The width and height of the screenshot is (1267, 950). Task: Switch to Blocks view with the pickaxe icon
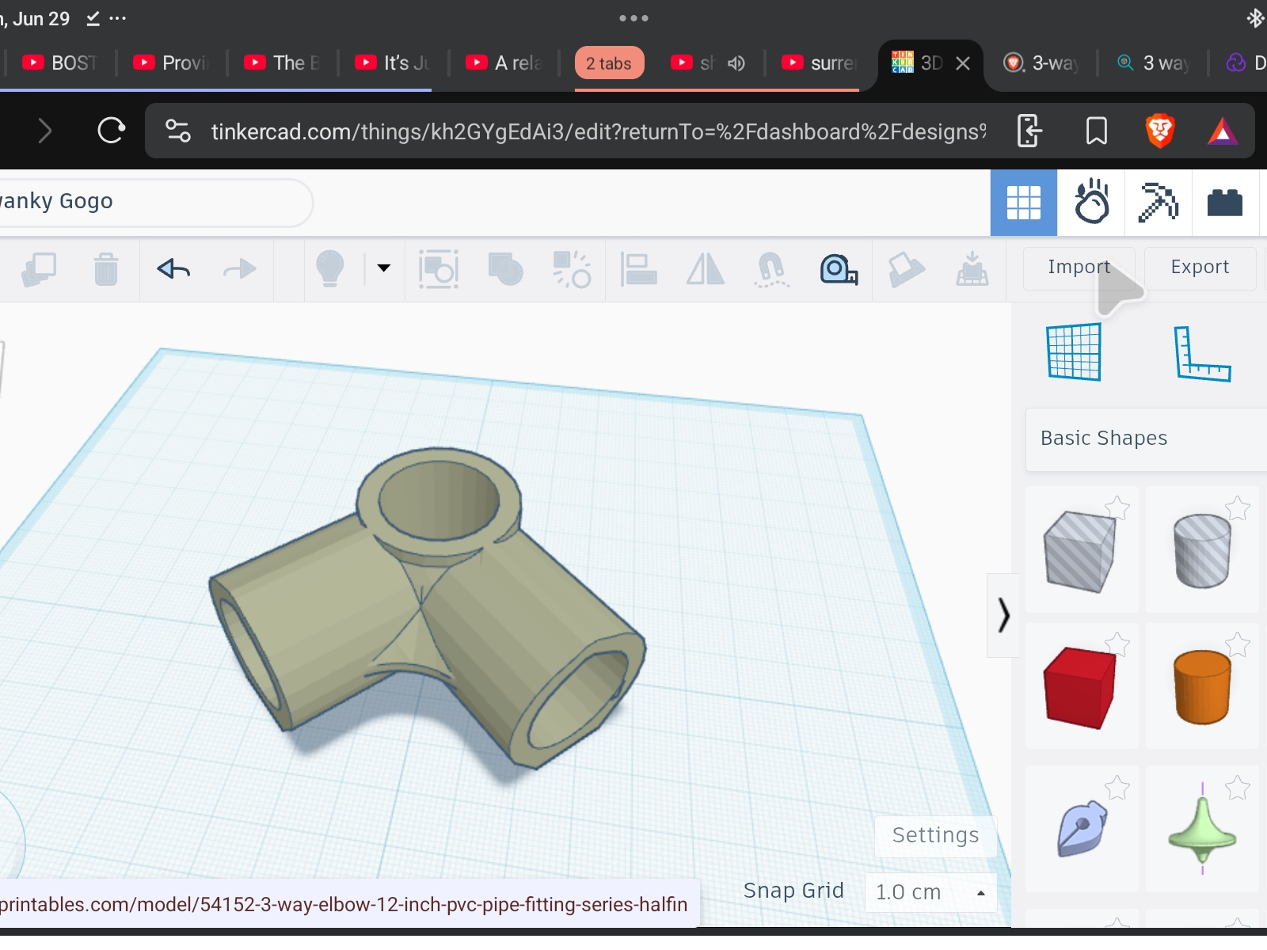point(1158,203)
